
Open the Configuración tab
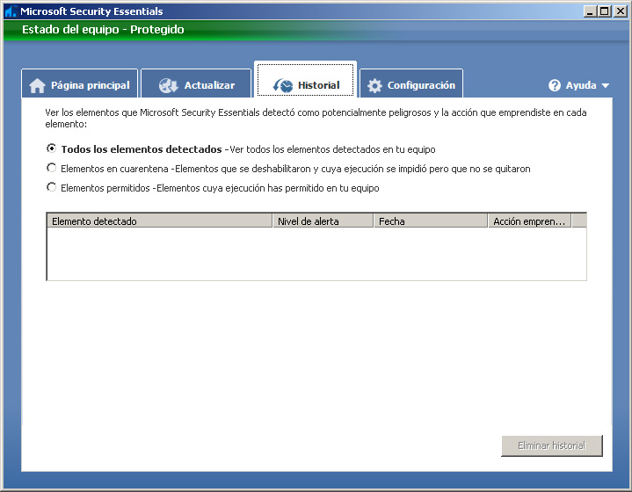pyautogui.click(x=421, y=86)
